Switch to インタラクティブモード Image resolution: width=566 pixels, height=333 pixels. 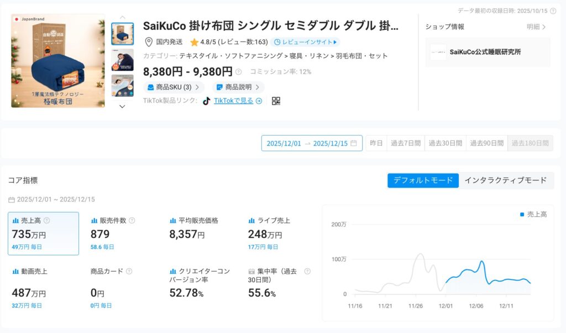click(505, 180)
